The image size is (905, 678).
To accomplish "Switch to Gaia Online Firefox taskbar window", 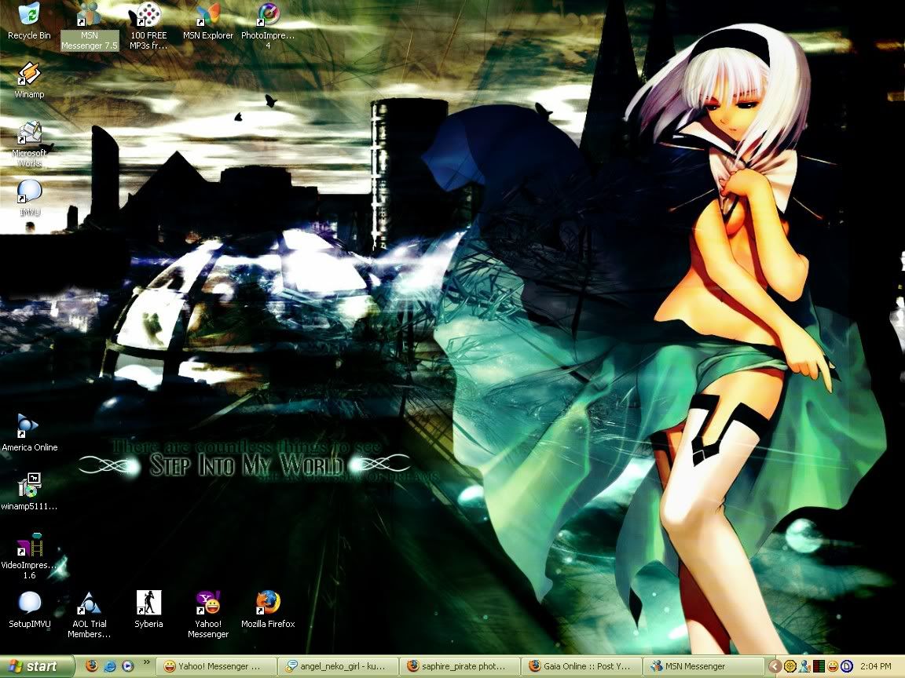I will pos(582,666).
